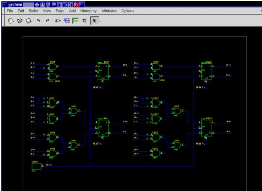Expand the Page menu

pyautogui.click(x=60, y=11)
